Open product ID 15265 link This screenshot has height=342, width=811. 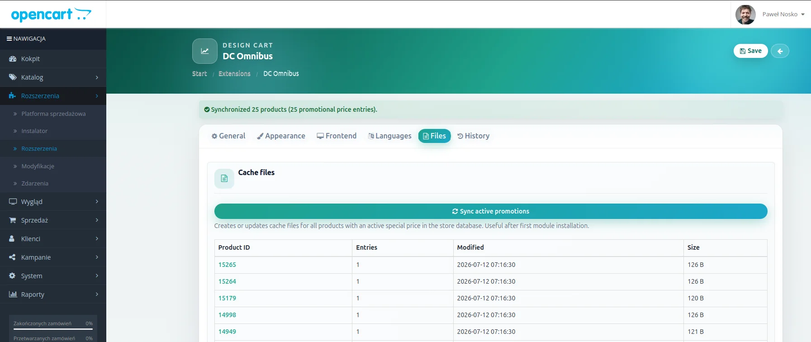click(x=227, y=265)
